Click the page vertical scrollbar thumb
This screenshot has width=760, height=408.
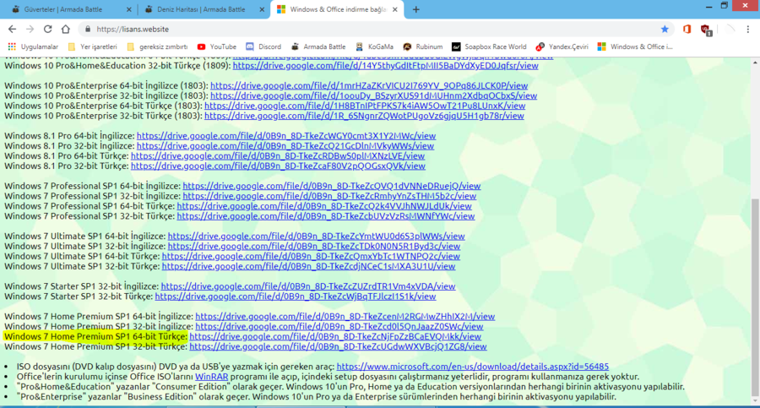(x=755, y=296)
